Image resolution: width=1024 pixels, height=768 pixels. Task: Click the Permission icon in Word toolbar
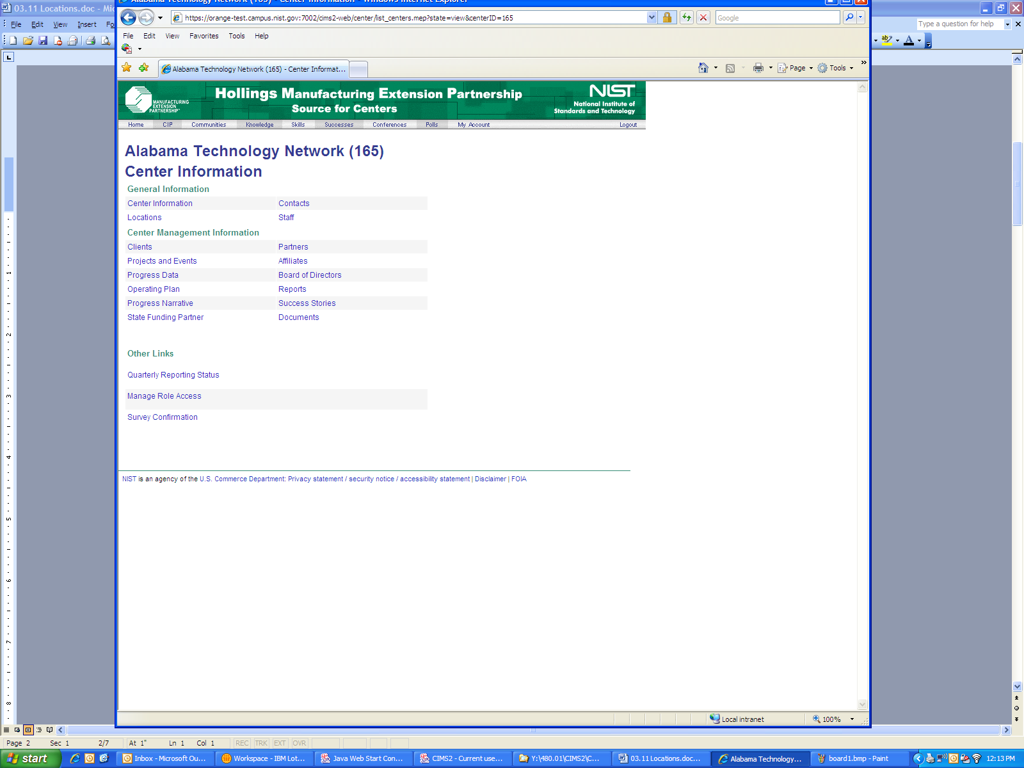[x=58, y=40]
